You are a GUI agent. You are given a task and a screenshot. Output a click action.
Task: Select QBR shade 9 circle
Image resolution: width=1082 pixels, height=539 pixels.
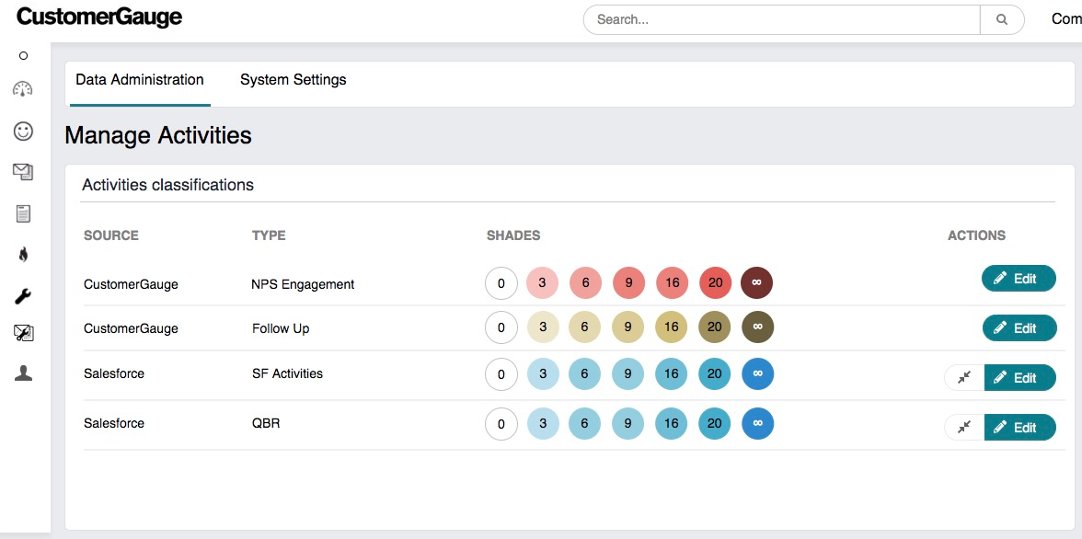coord(627,423)
